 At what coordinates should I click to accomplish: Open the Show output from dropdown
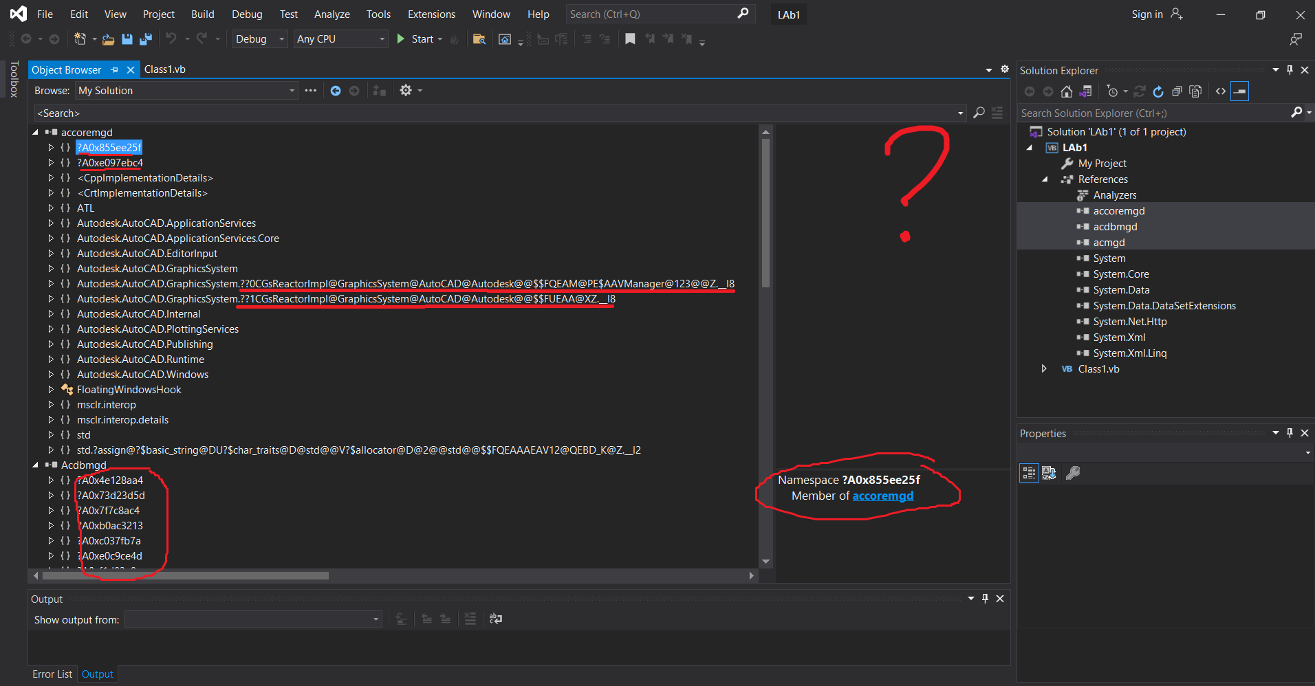click(253, 620)
